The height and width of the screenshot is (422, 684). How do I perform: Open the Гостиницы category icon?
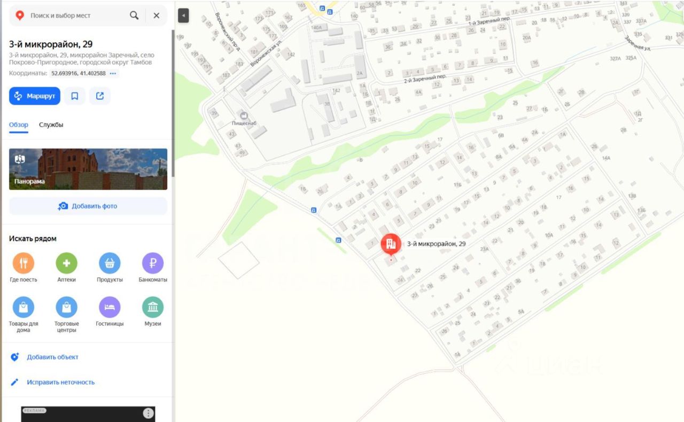(x=110, y=307)
